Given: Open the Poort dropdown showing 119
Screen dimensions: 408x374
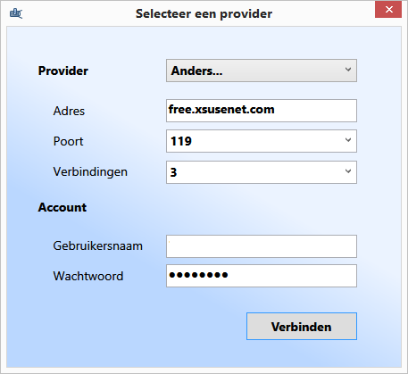Looking at the screenshot, I should coord(262,141).
